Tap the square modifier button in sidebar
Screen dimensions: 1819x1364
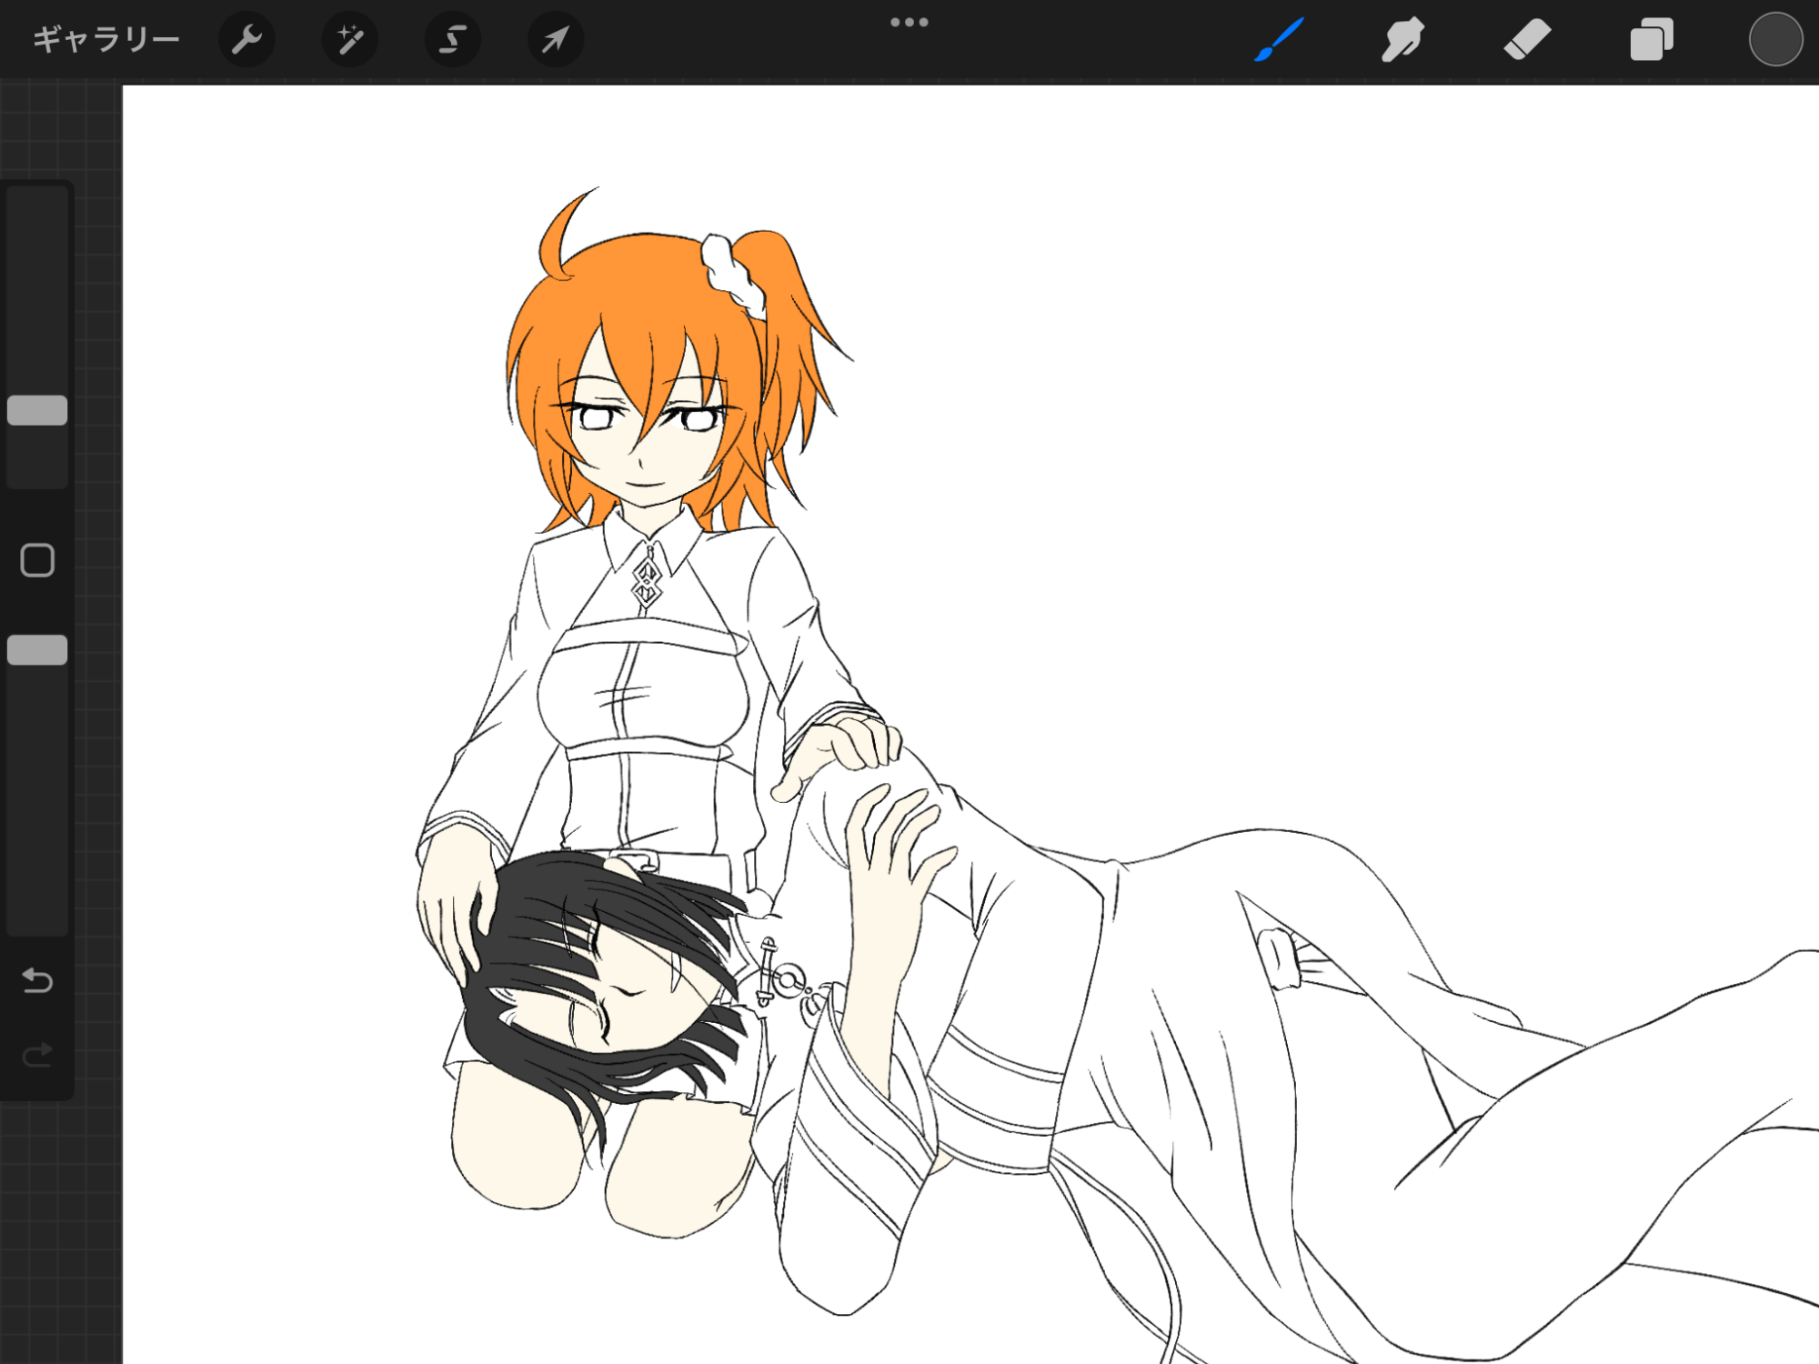(x=37, y=560)
